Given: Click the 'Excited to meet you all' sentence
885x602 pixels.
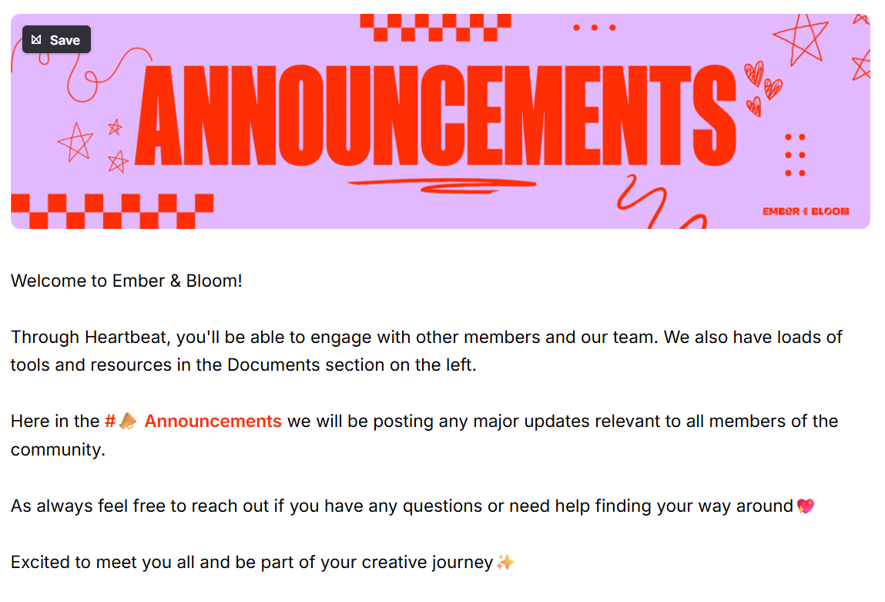Looking at the screenshot, I should (x=251, y=563).
